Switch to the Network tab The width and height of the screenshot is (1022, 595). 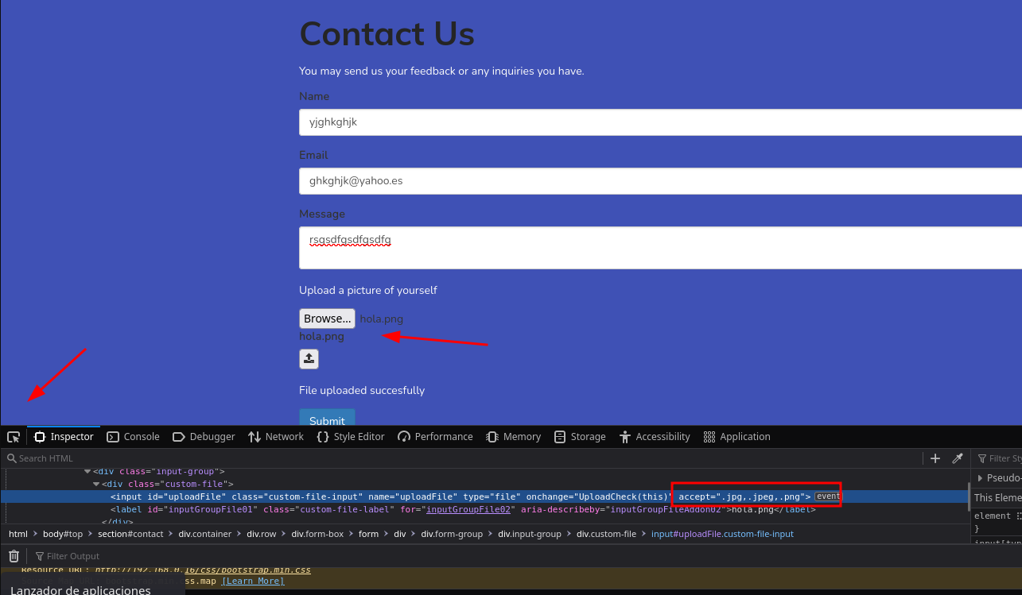click(x=276, y=437)
